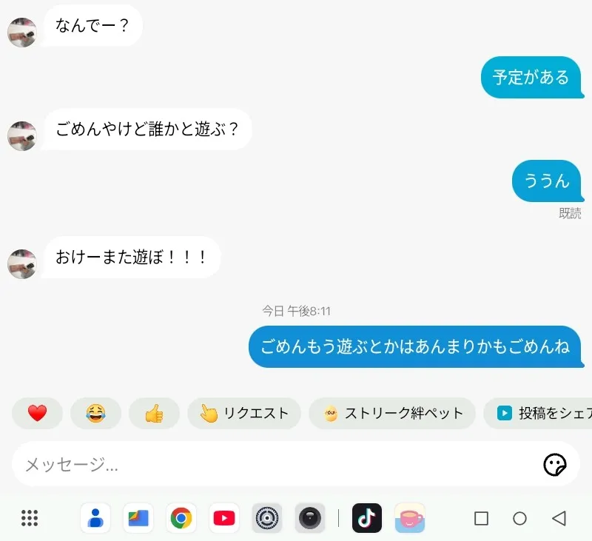
Task: Launch the Contacts app from taskbar
Action: point(95,518)
